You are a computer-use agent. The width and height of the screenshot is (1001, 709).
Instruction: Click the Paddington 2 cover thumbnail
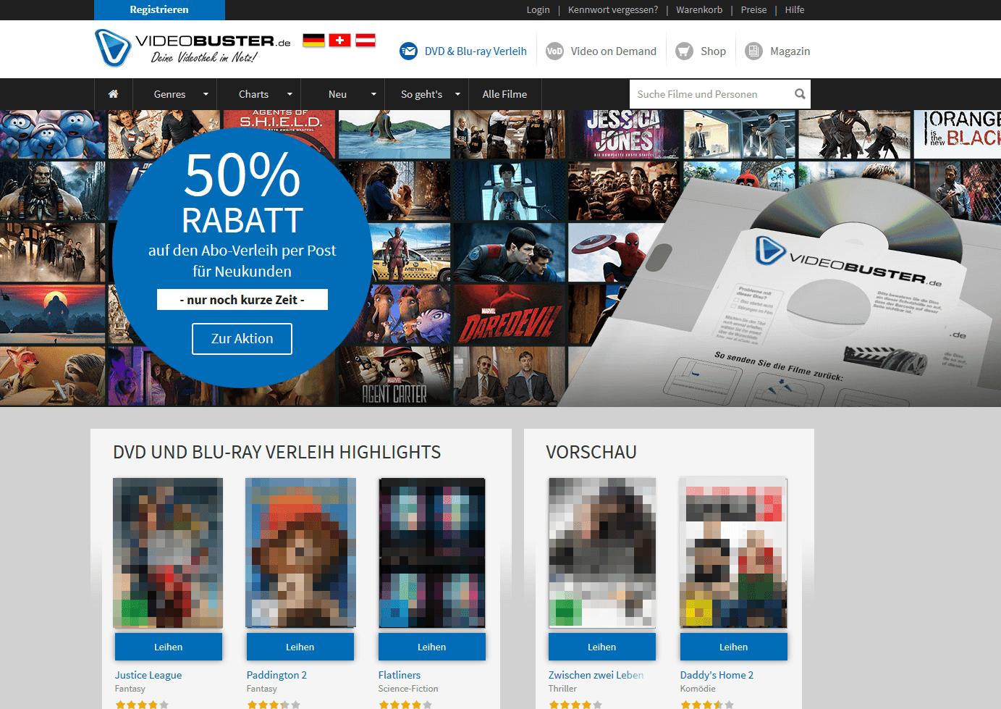[x=300, y=553]
